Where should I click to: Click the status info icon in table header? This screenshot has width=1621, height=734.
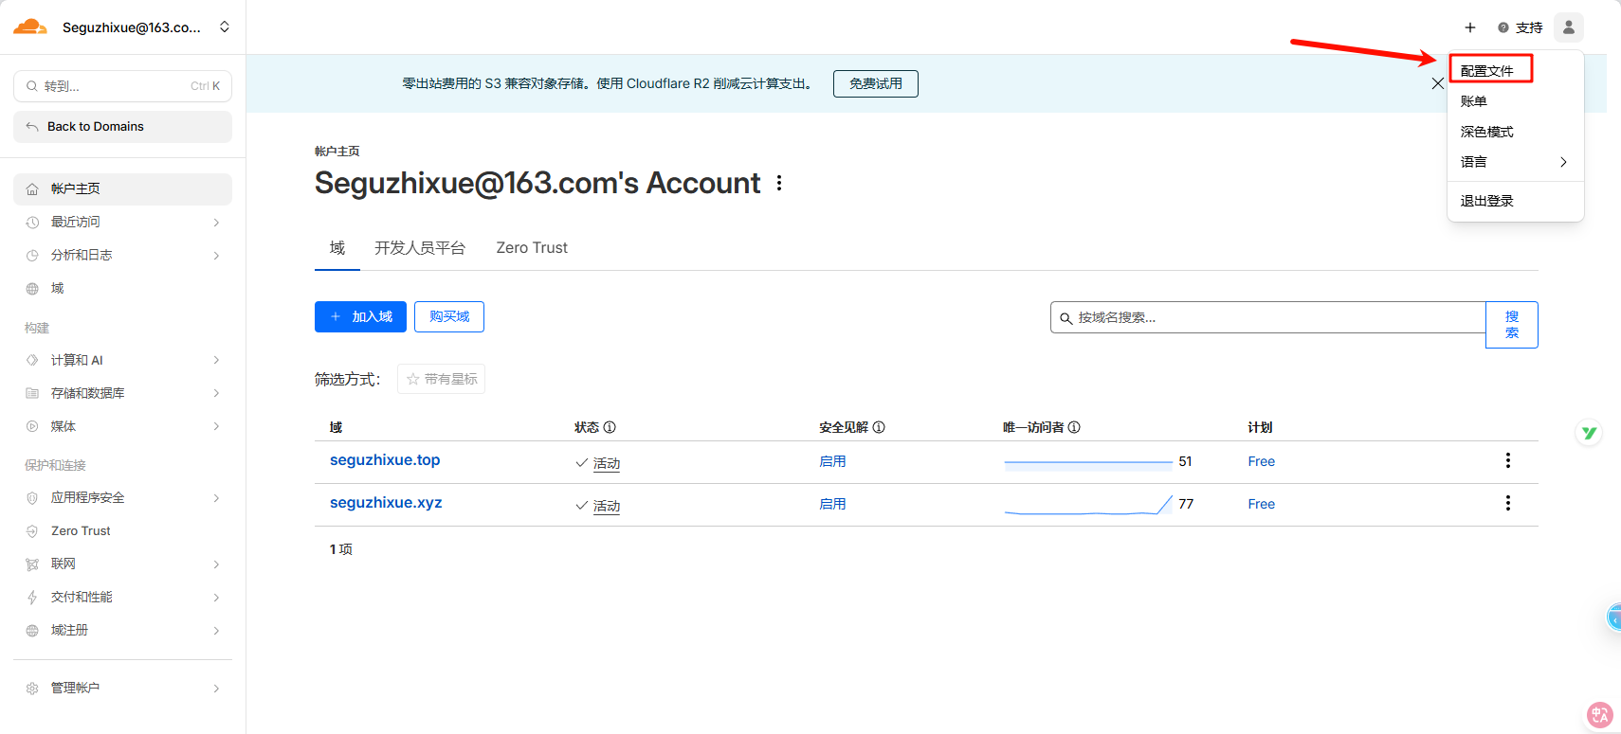click(x=610, y=427)
